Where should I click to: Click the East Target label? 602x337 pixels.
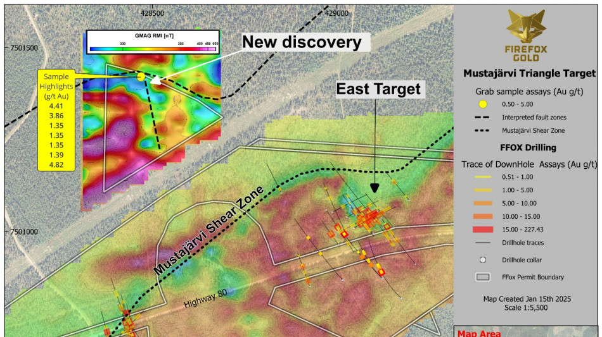tap(378, 89)
